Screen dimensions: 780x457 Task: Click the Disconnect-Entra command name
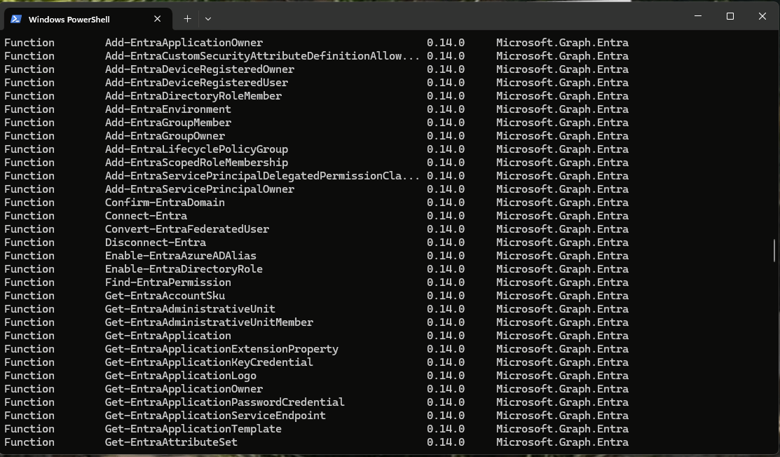155,243
